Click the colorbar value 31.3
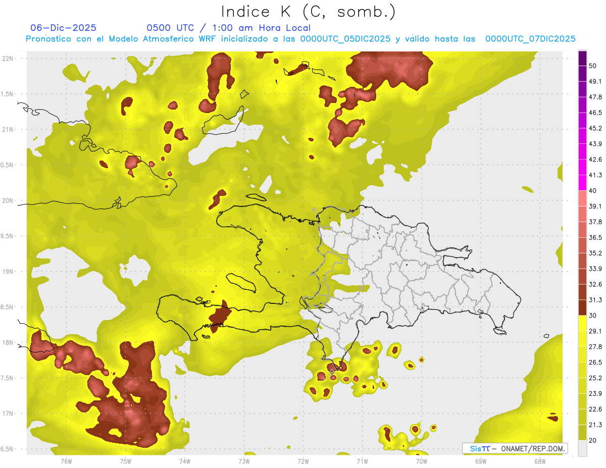 pos(595,300)
